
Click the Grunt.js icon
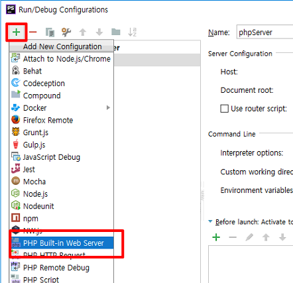[15, 132]
